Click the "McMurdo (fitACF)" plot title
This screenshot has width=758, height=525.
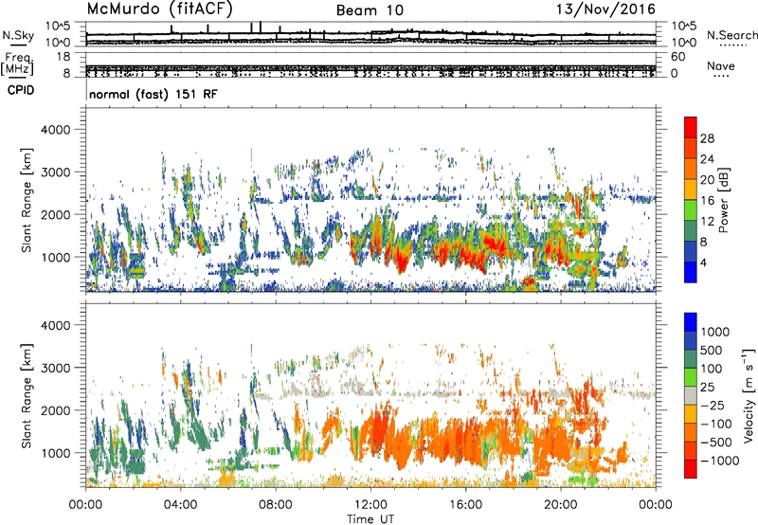click(x=159, y=9)
